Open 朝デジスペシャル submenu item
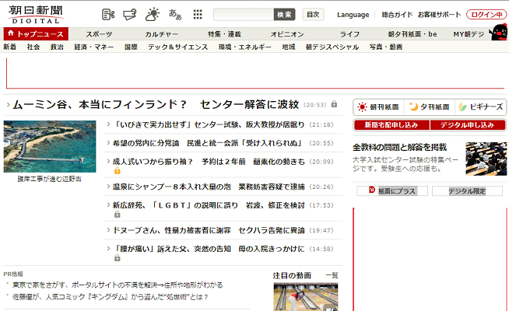509x311 pixels. click(332, 47)
